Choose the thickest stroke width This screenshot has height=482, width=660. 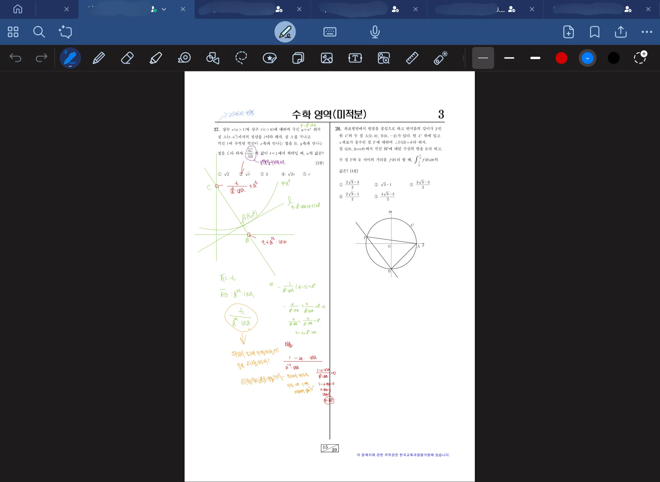coord(535,58)
